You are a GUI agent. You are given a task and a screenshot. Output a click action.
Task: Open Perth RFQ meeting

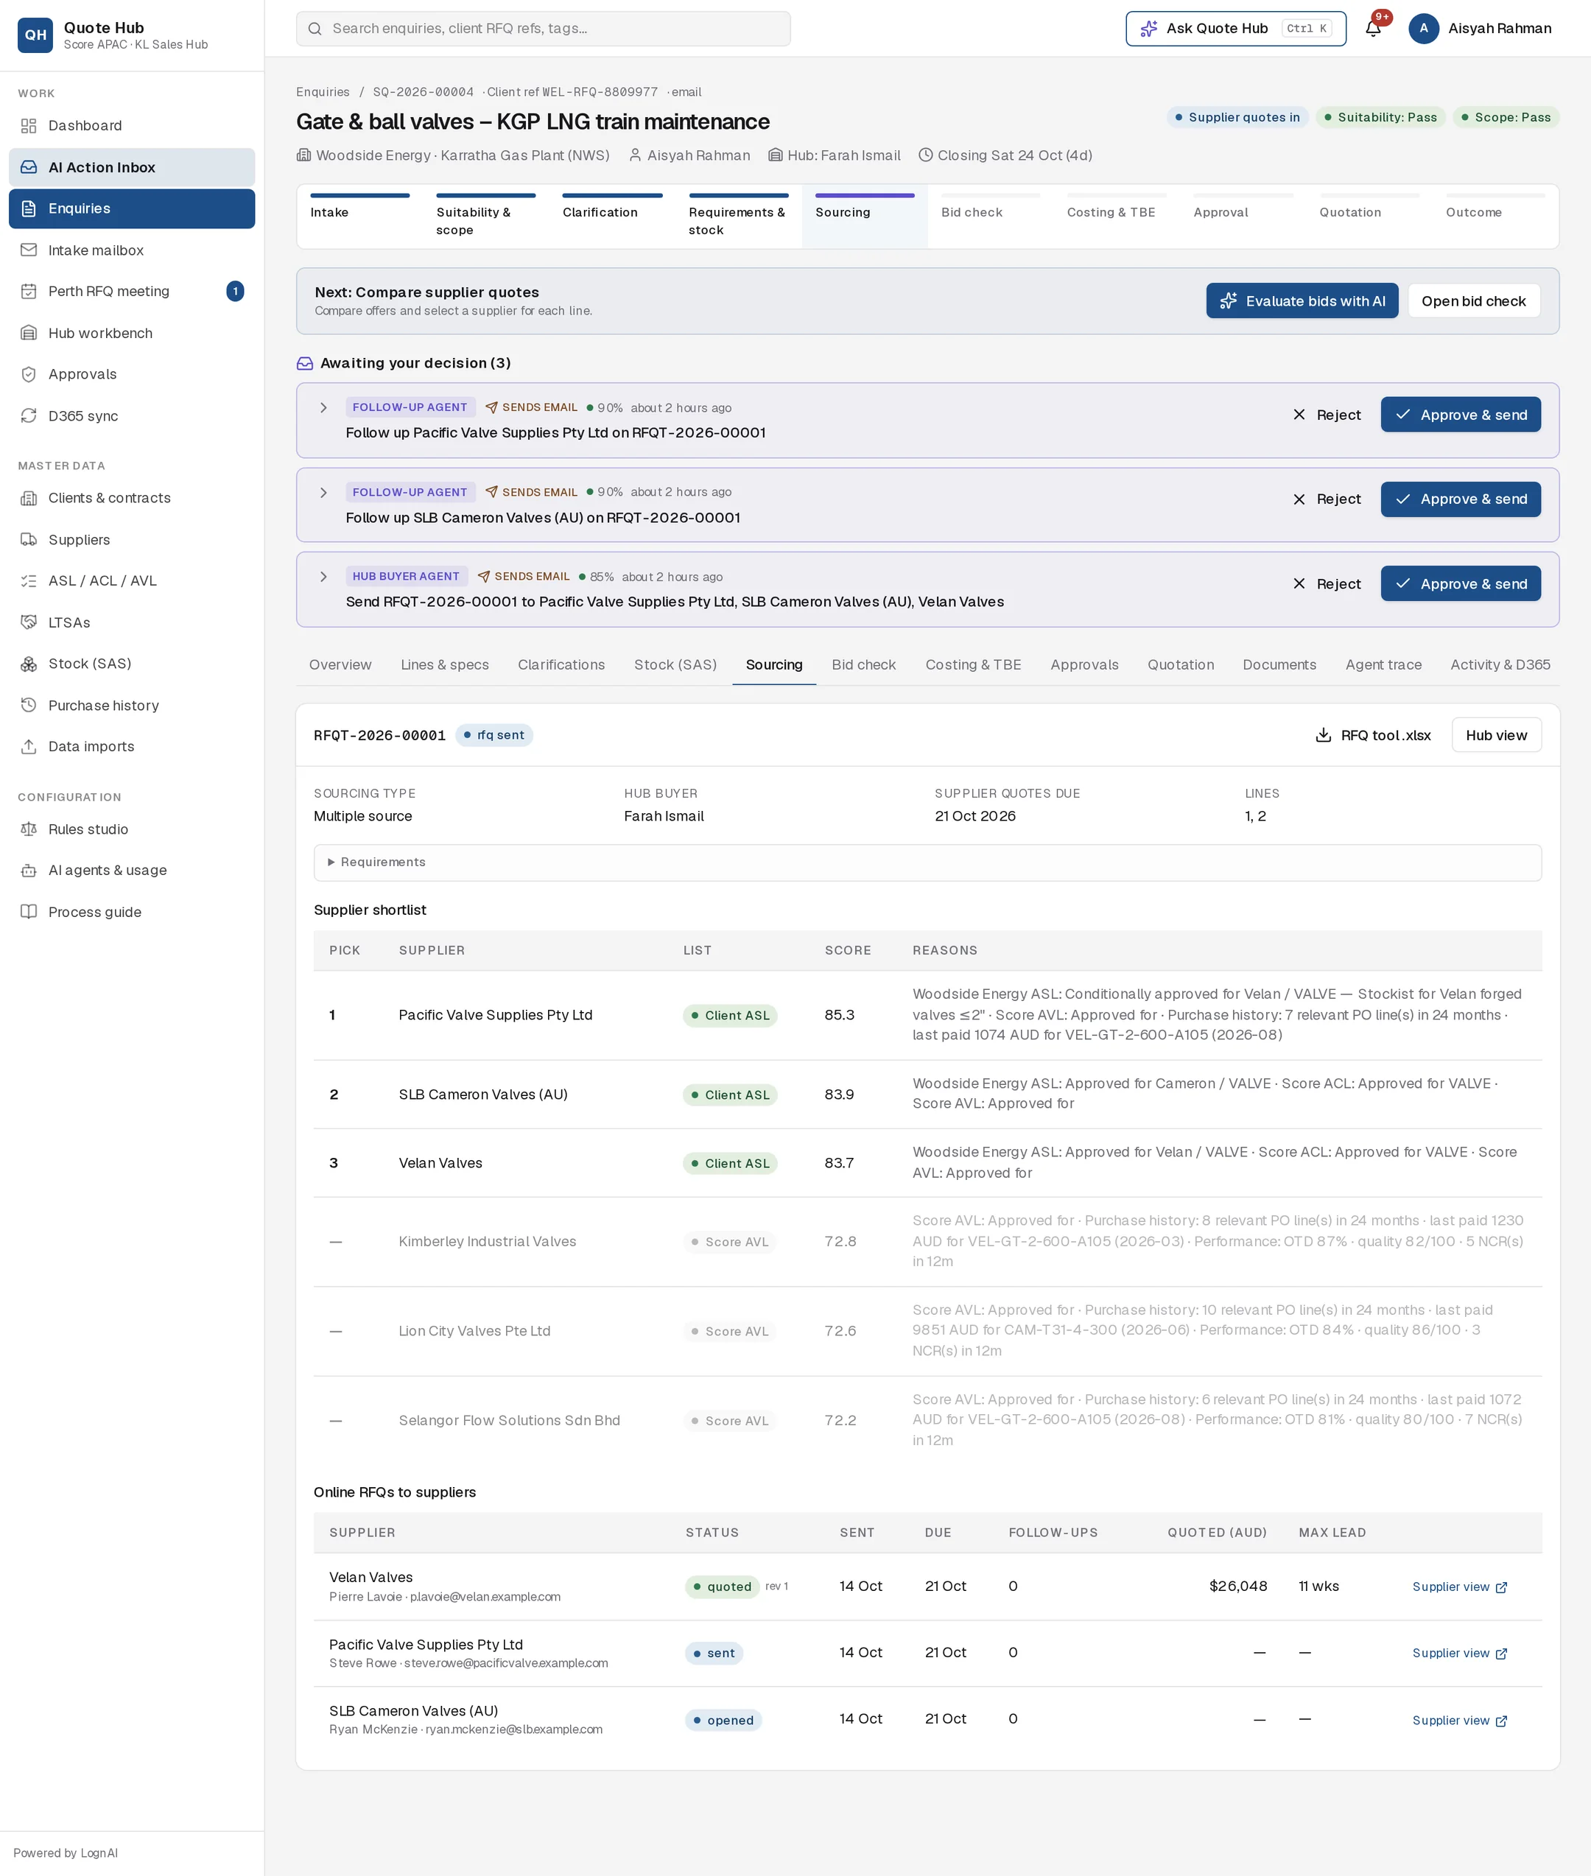[x=132, y=292]
